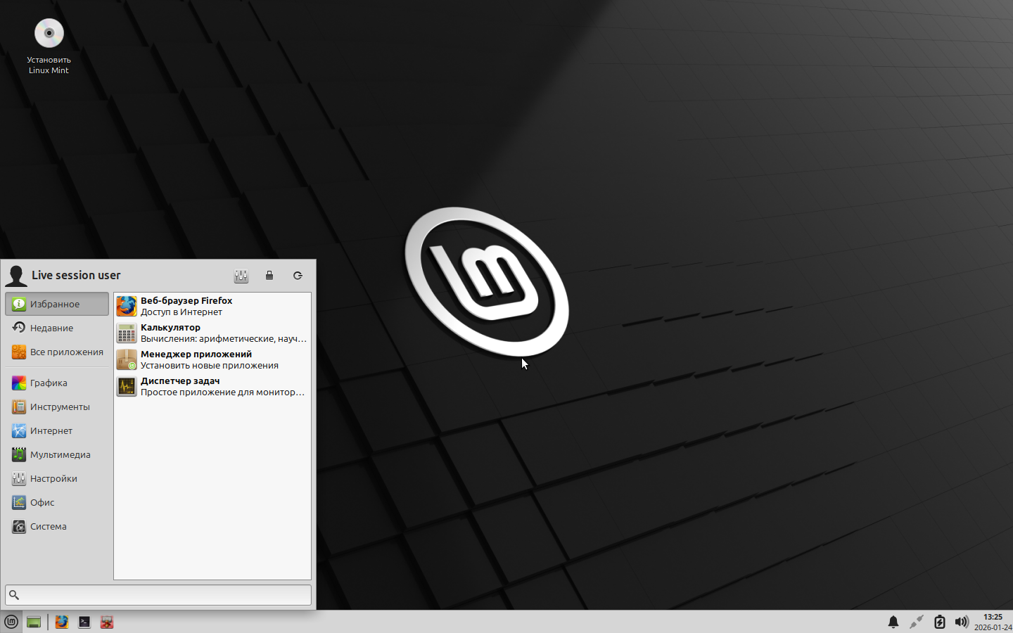The image size is (1013, 633).
Task: Click the lock screen padlock icon
Action: pyautogui.click(x=269, y=276)
